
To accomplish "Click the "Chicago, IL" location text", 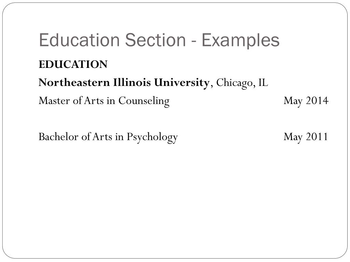I will pyautogui.click(x=242, y=83).
